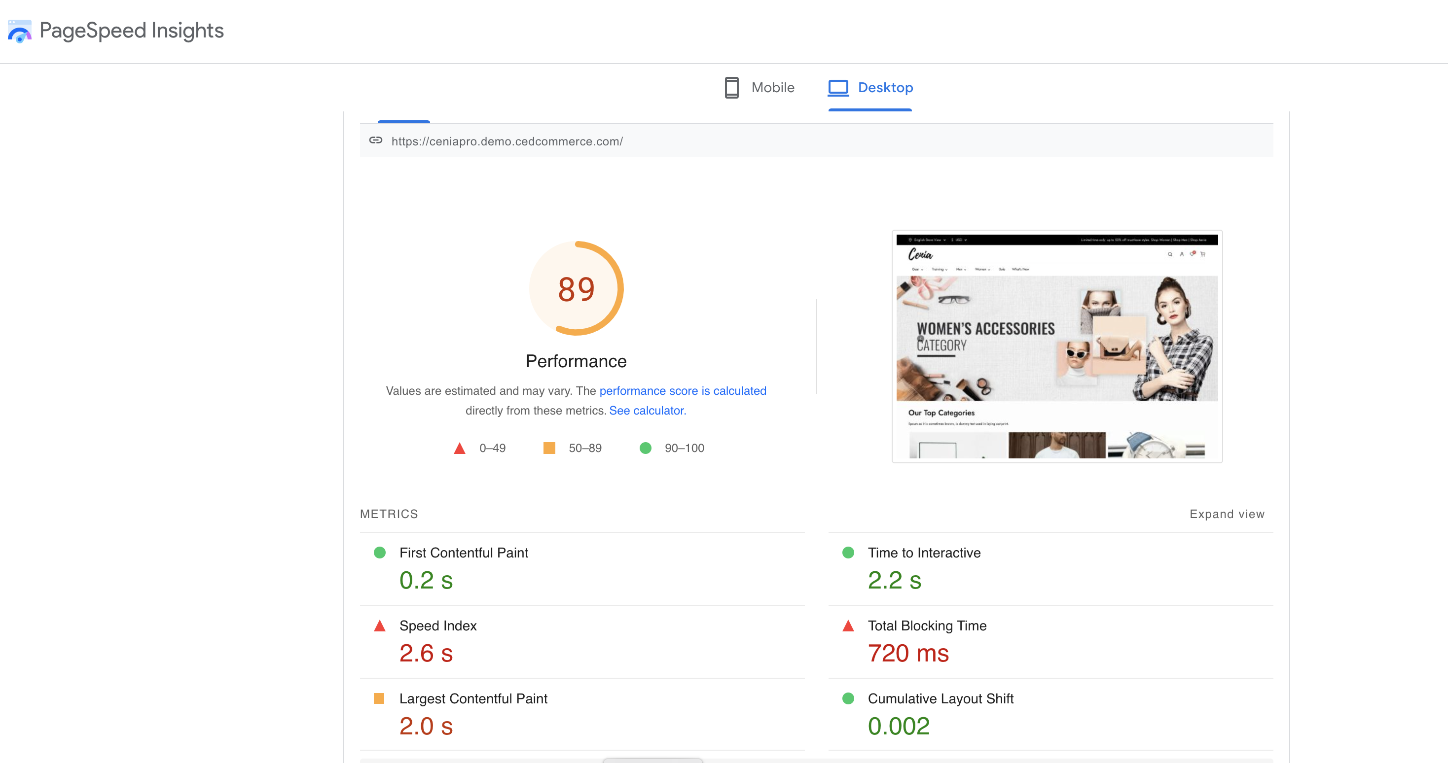This screenshot has height=763, width=1448.
Task: Open the 'performance score is calculated' link
Action: pos(683,391)
